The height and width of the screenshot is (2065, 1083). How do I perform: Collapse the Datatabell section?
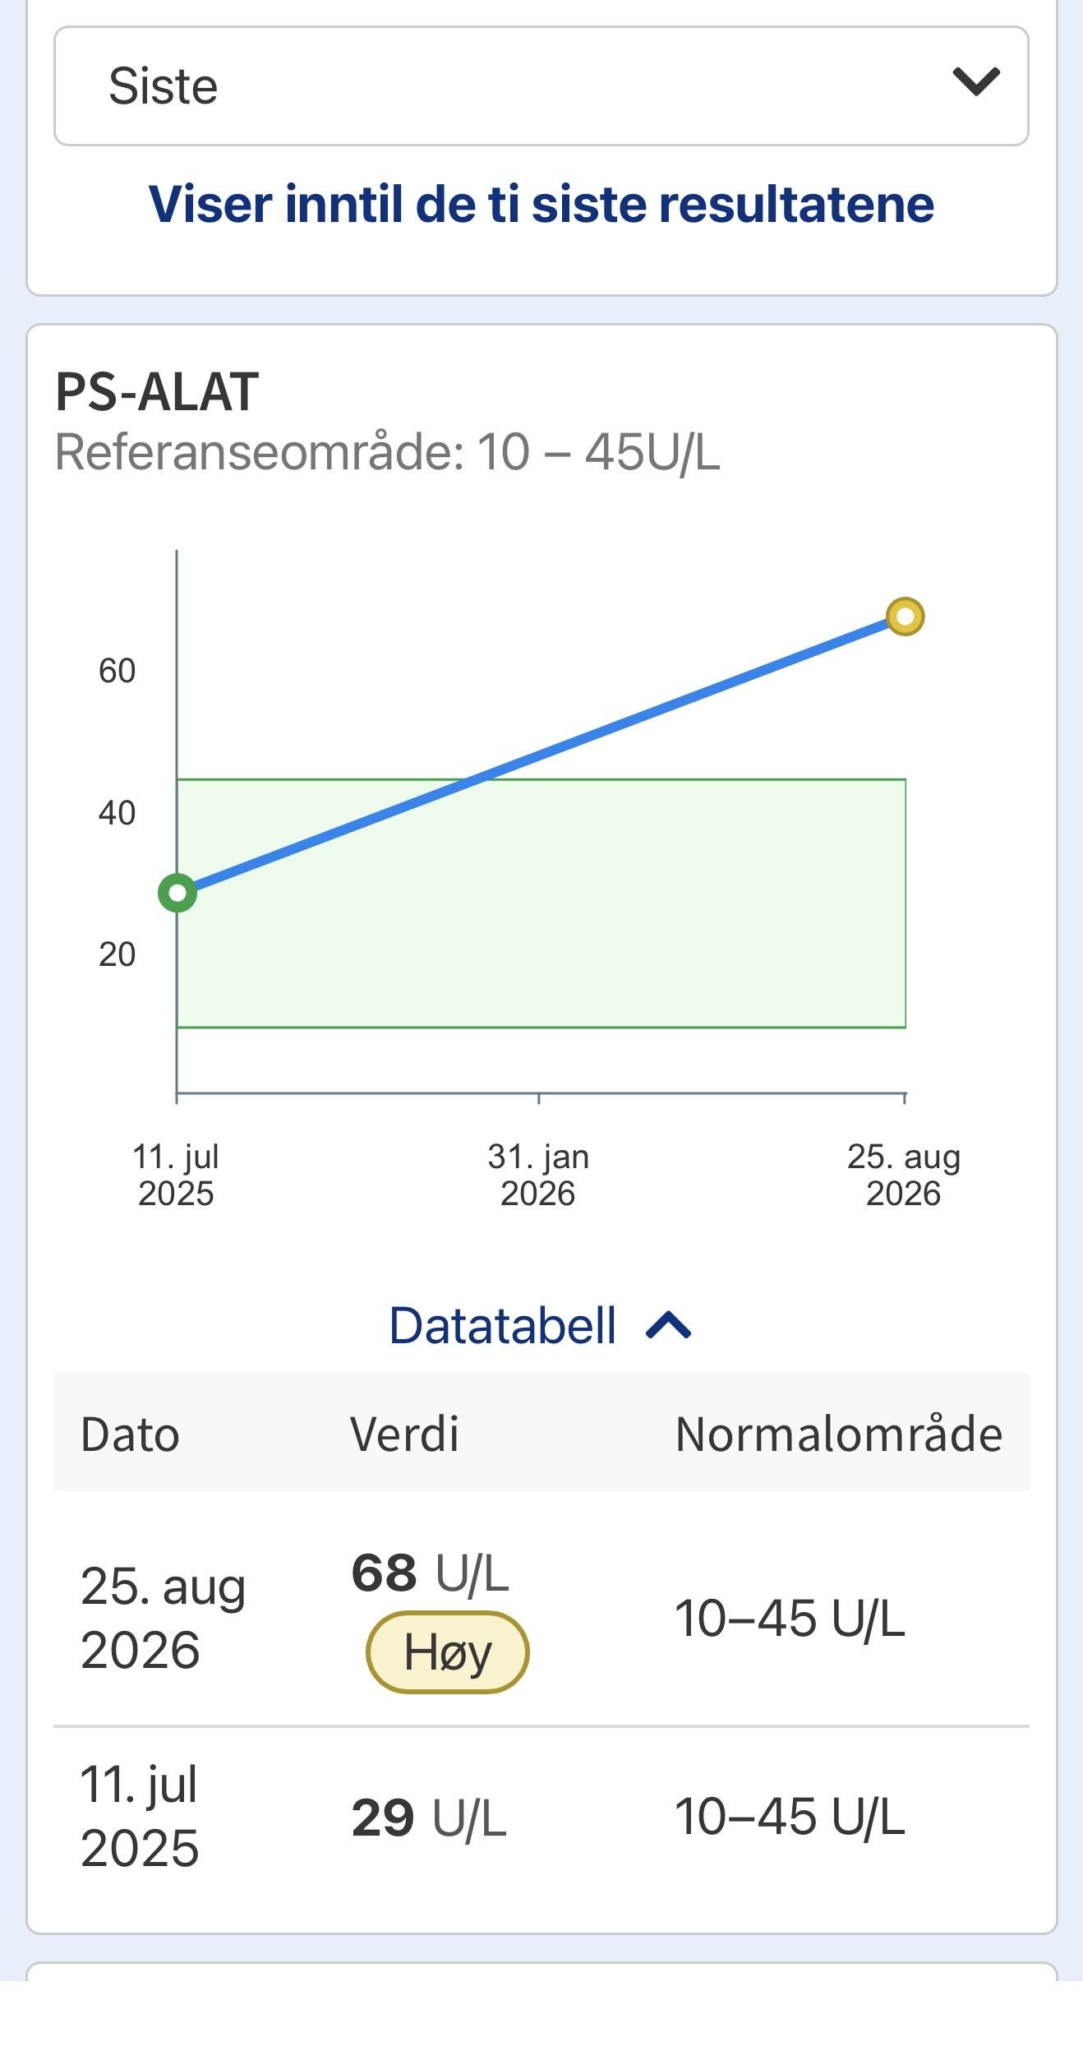pos(541,1325)
